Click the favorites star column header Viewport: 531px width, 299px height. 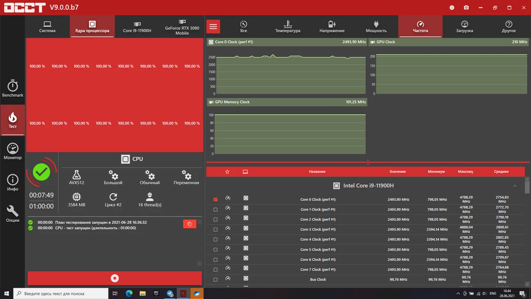click(x=227, y=171)
